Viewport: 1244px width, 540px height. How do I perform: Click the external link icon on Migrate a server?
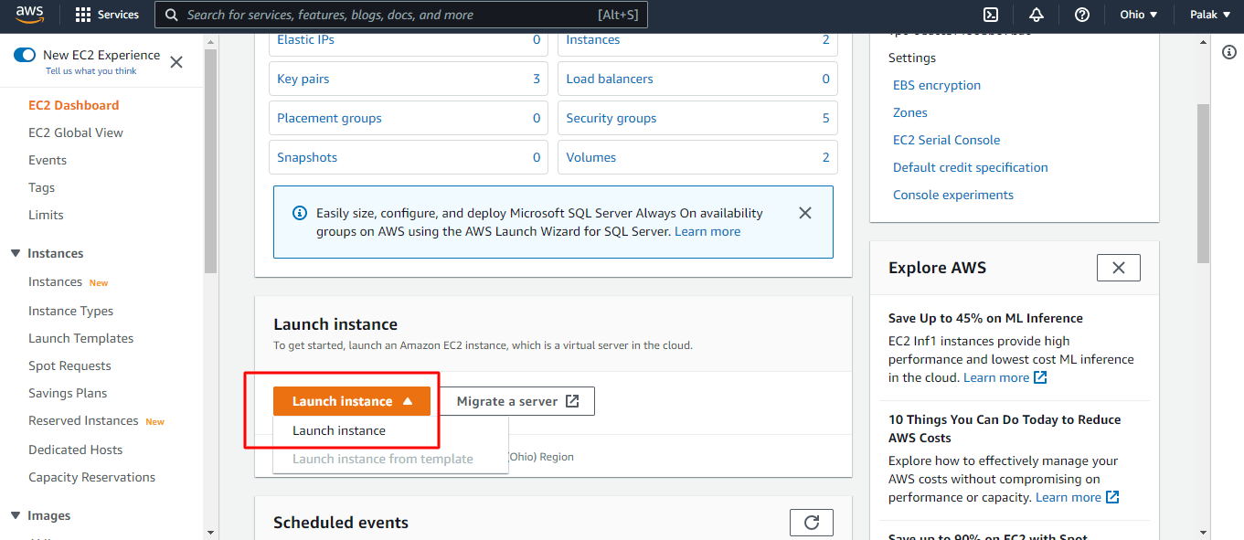click(572, 401)
